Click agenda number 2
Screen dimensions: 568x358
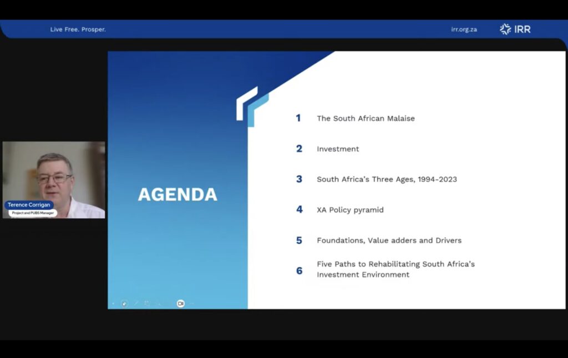pos(299,149)
